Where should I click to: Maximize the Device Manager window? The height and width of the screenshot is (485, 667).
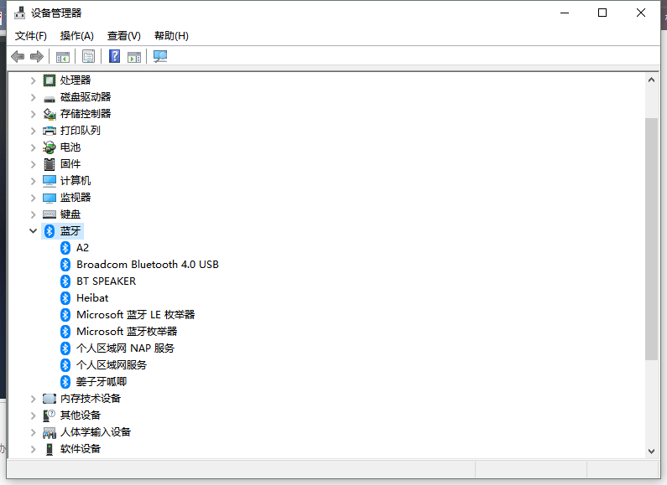(602, 13)
